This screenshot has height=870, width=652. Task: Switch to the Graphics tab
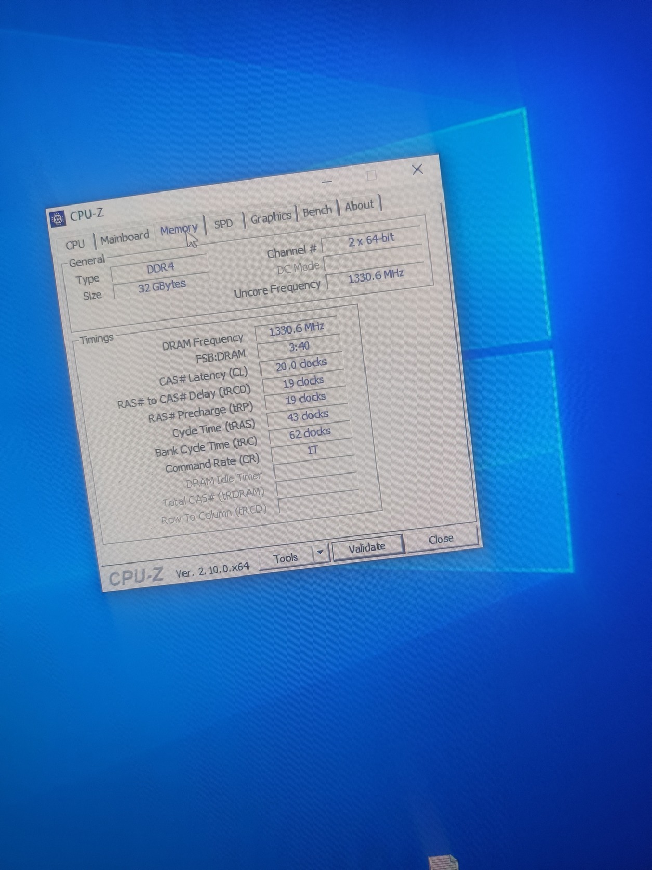click(270, 217)
